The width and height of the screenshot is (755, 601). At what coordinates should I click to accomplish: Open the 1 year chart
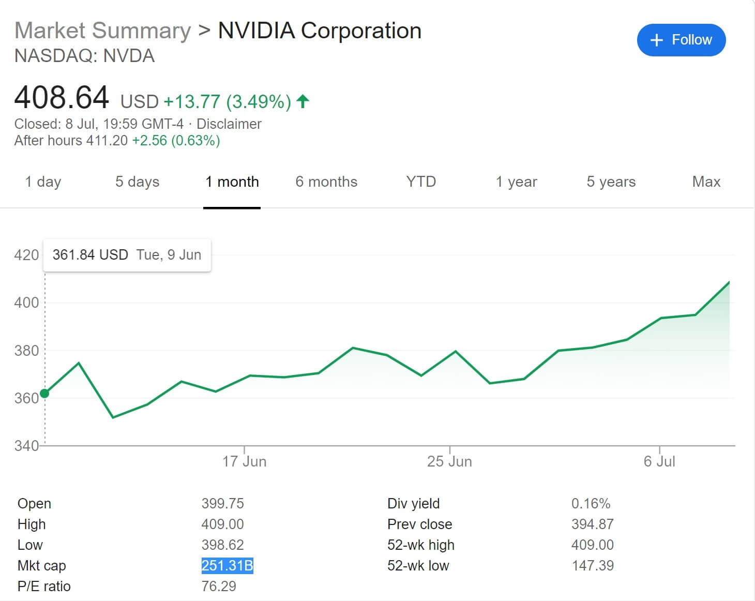click(x=516, y=182)
